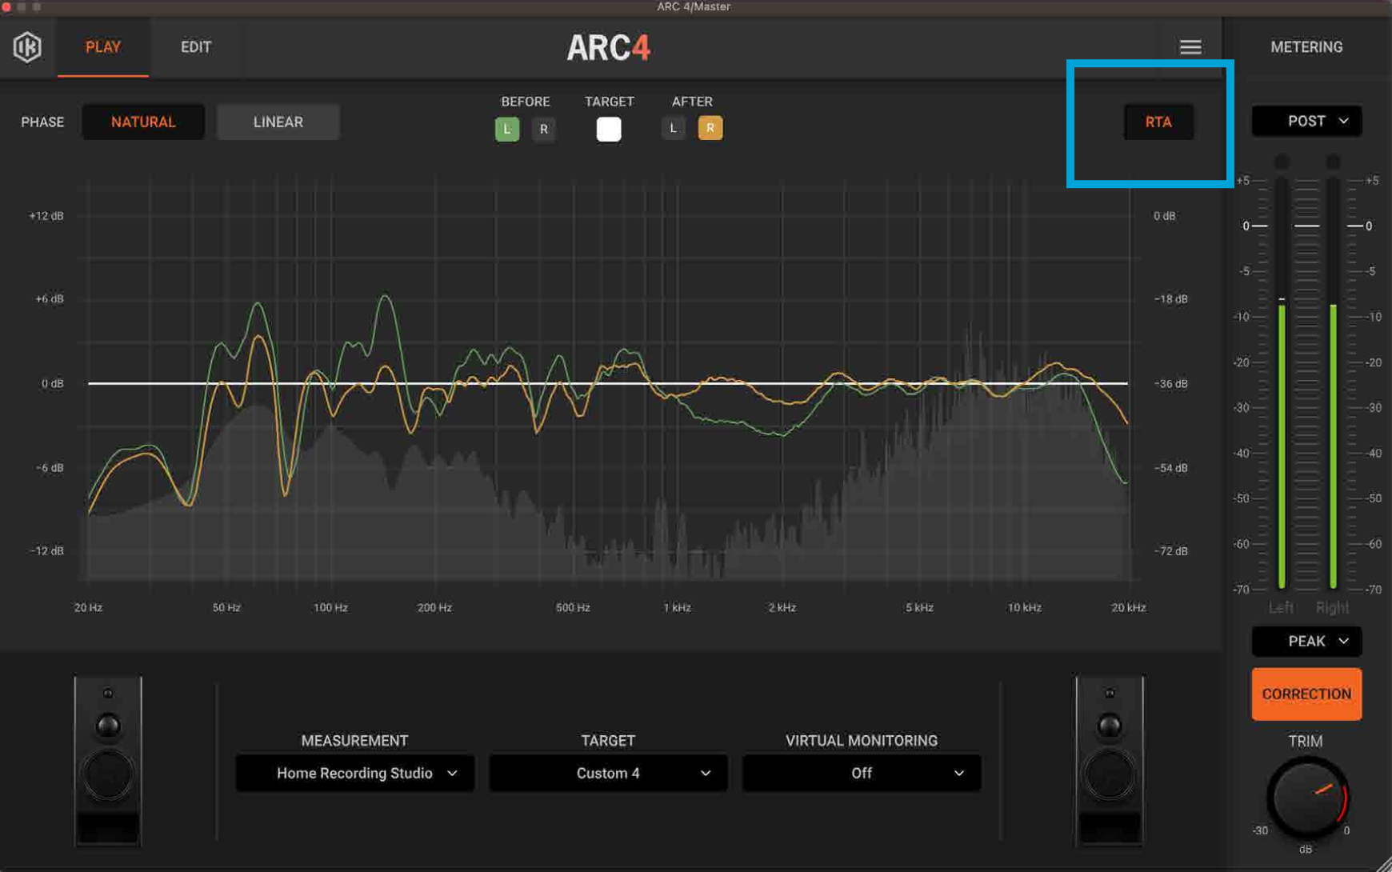
Task: Click the window close button
Action: click(x=7, y=6)
